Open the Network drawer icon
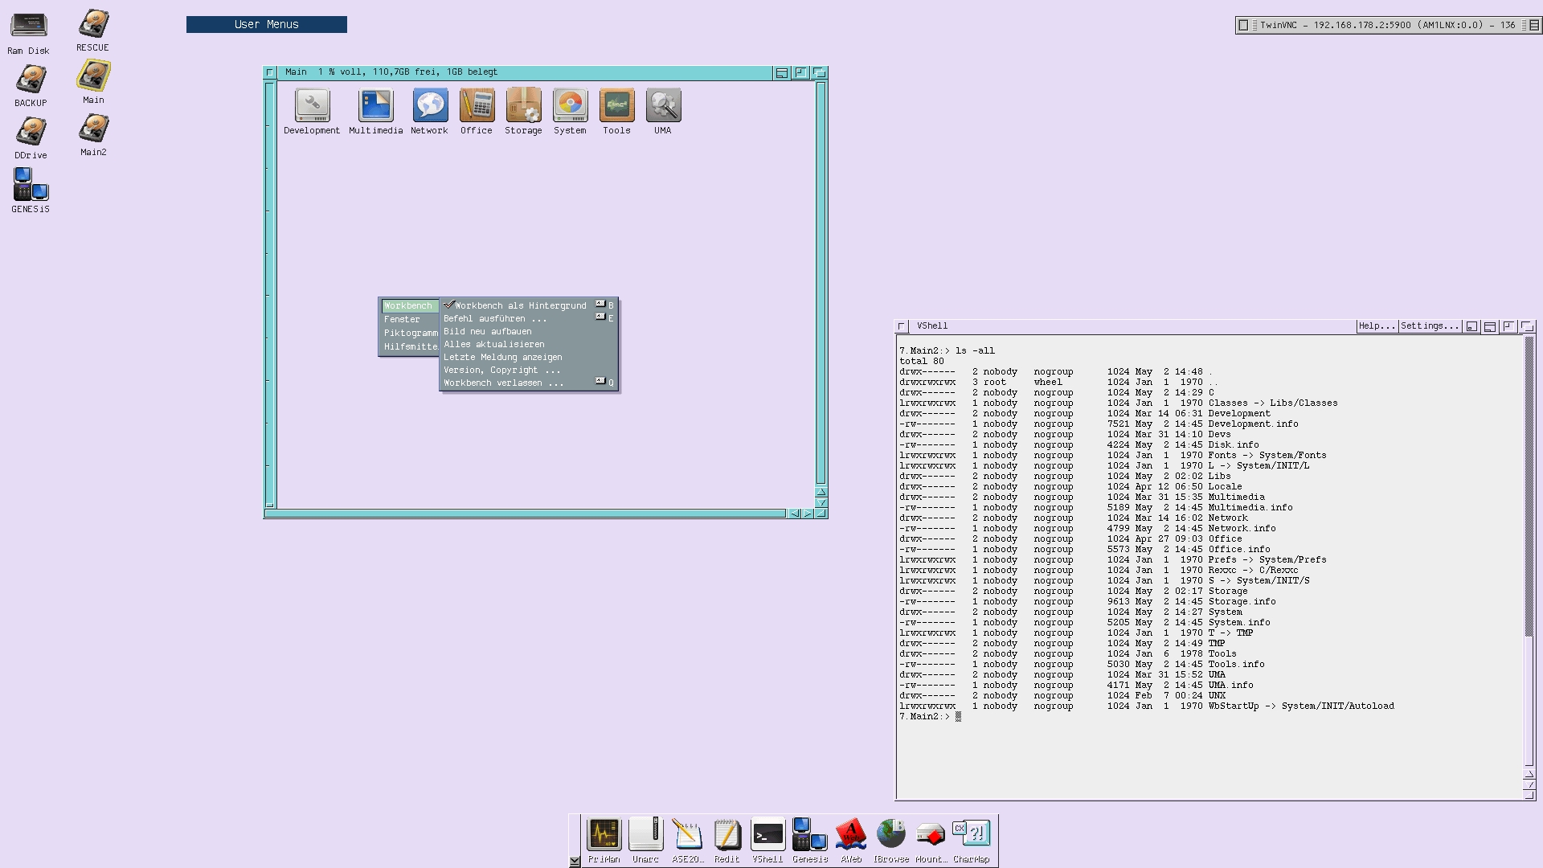 (x=429, y=107)
